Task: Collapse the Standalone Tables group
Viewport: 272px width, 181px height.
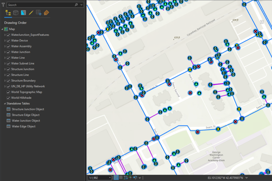Action: [x=5, y=104]
